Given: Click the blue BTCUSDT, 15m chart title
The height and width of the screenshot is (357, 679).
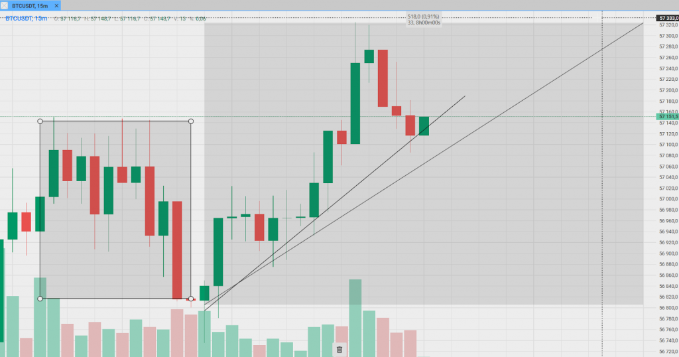Looking at the screenshot, I should pos(27,19).
